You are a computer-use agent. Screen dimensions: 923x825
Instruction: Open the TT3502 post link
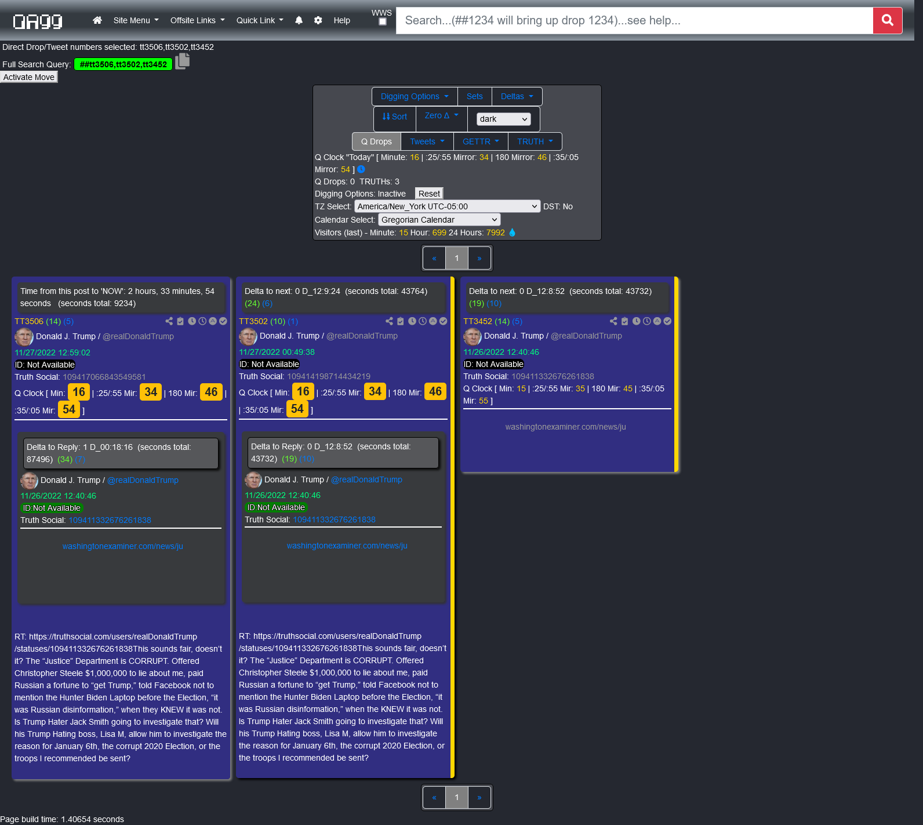click(x=253, y=321)
